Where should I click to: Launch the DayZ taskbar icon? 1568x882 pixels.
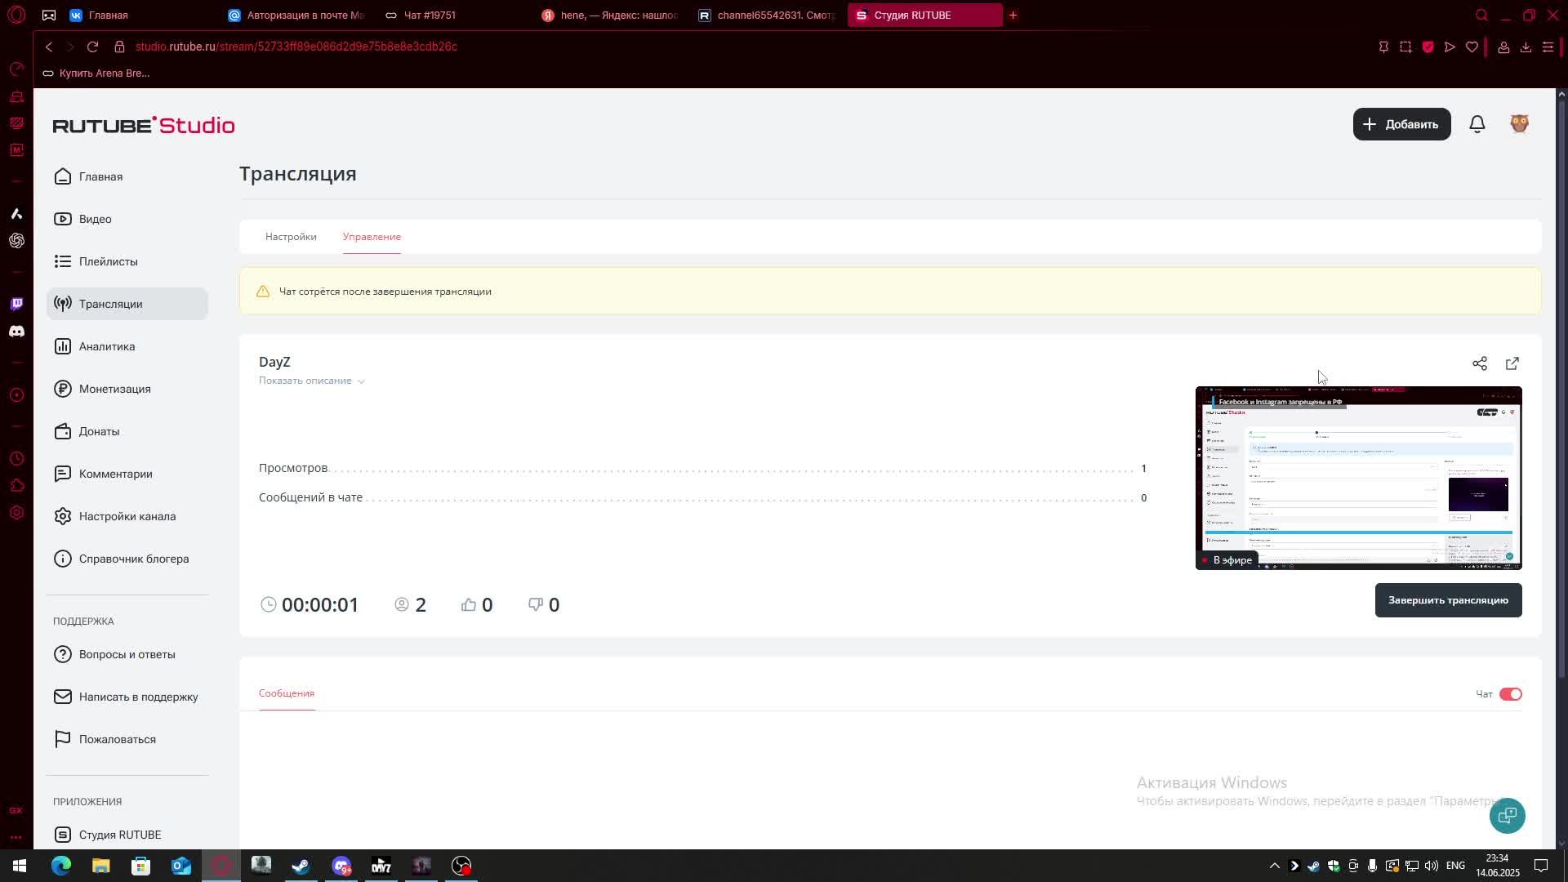coord(381,866)
